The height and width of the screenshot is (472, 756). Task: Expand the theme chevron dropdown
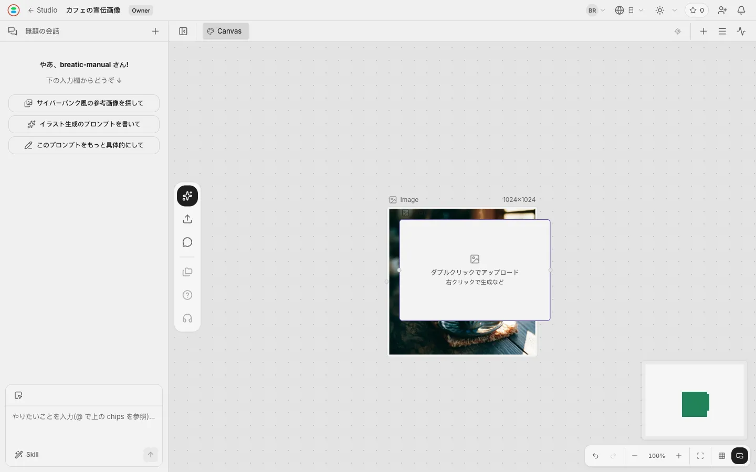pyautogui.click(x=675, y=10)
